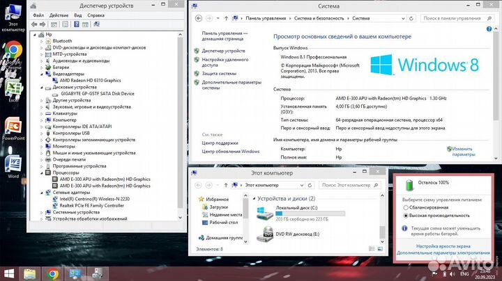This screenshot has height=281, width=502.
Task: Select Realtek PCIe FE Family Controller
Action: (91, 206)
